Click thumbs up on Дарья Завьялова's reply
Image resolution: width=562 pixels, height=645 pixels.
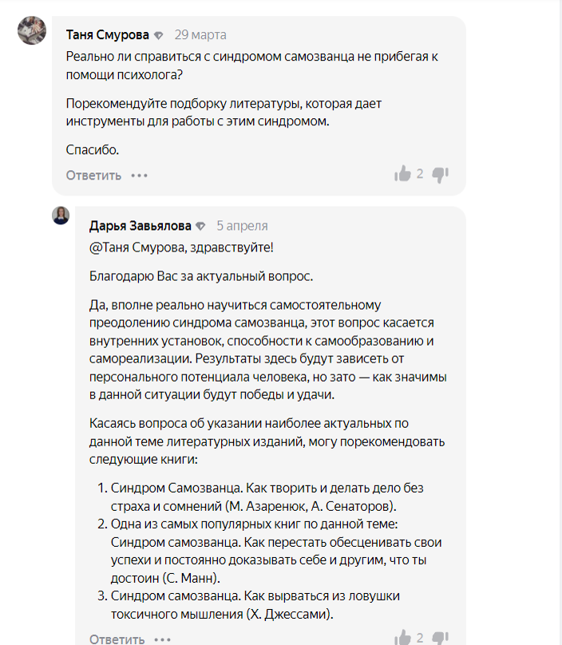(x=402, y=638)
